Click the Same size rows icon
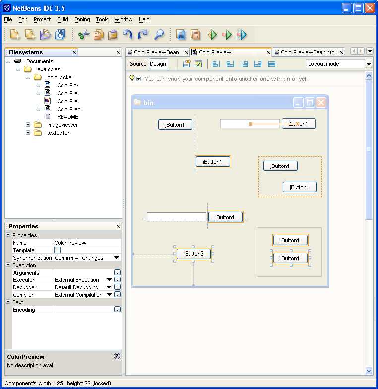Image resolution: width=378 pixels, height=389 pixels. click(x=272, y=64)
